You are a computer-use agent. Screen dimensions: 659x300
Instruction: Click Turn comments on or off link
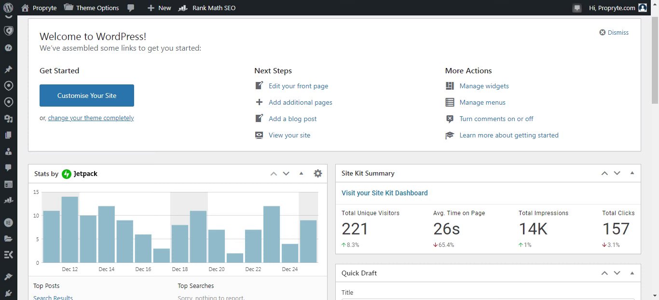[496, 119]
